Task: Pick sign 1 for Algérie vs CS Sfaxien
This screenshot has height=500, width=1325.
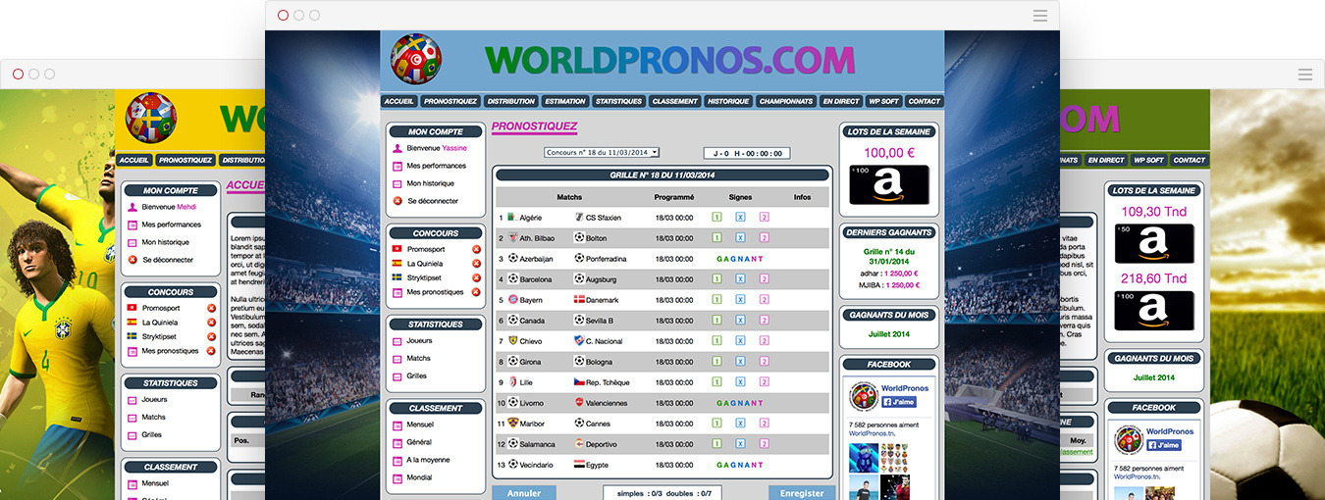Action: (716, 218)
